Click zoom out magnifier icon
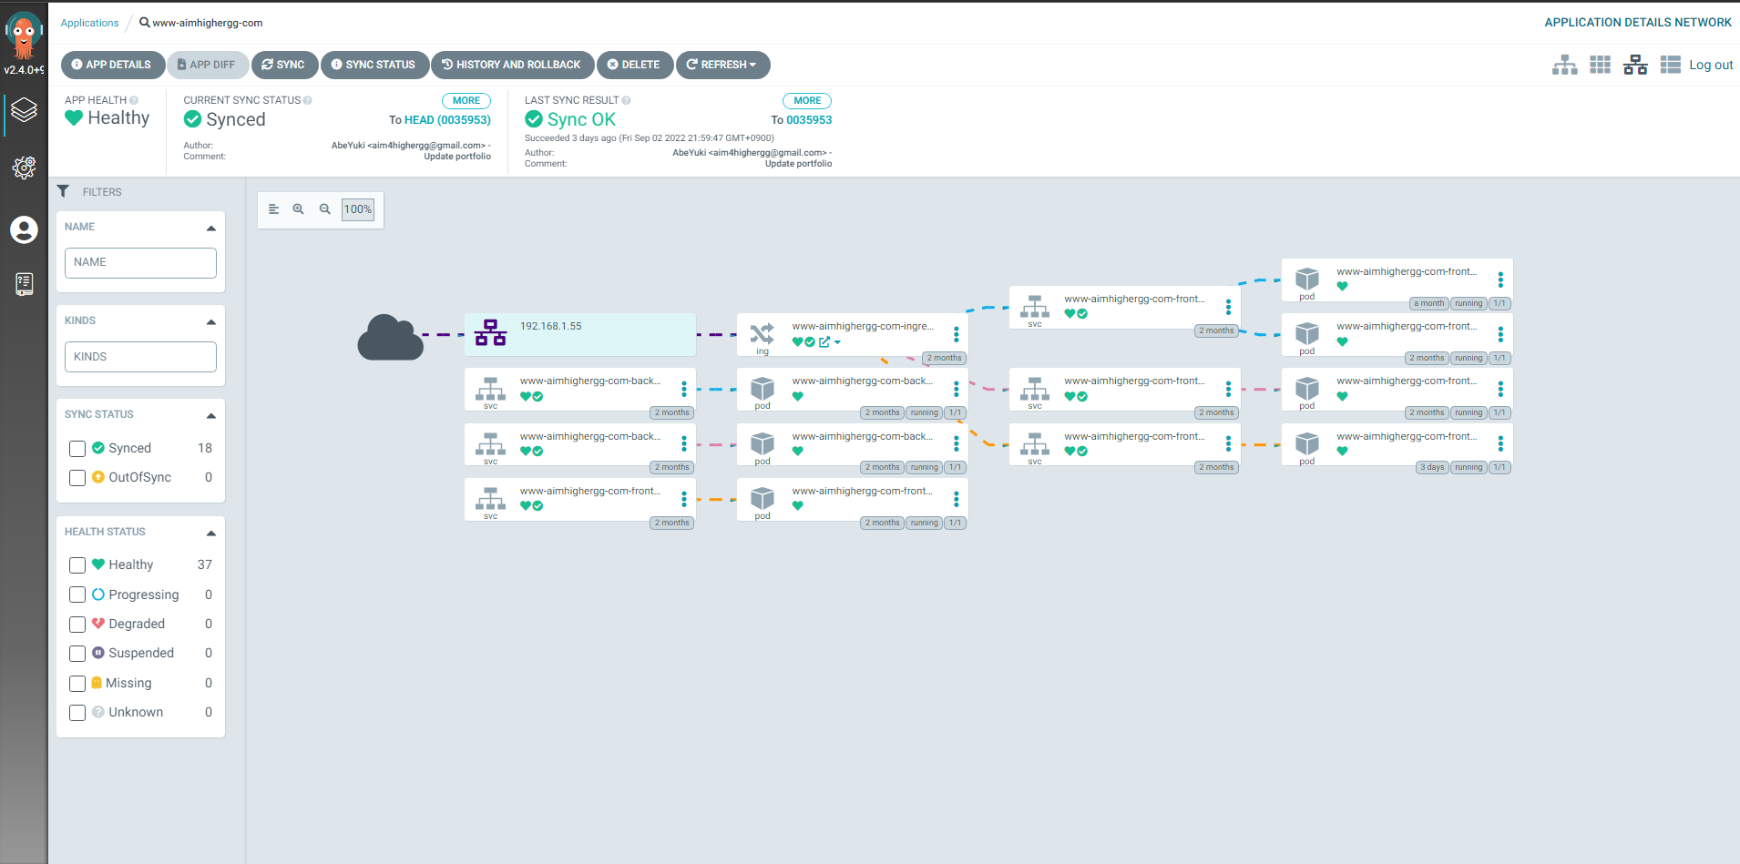1740x864 pixels. click(325, 209)
